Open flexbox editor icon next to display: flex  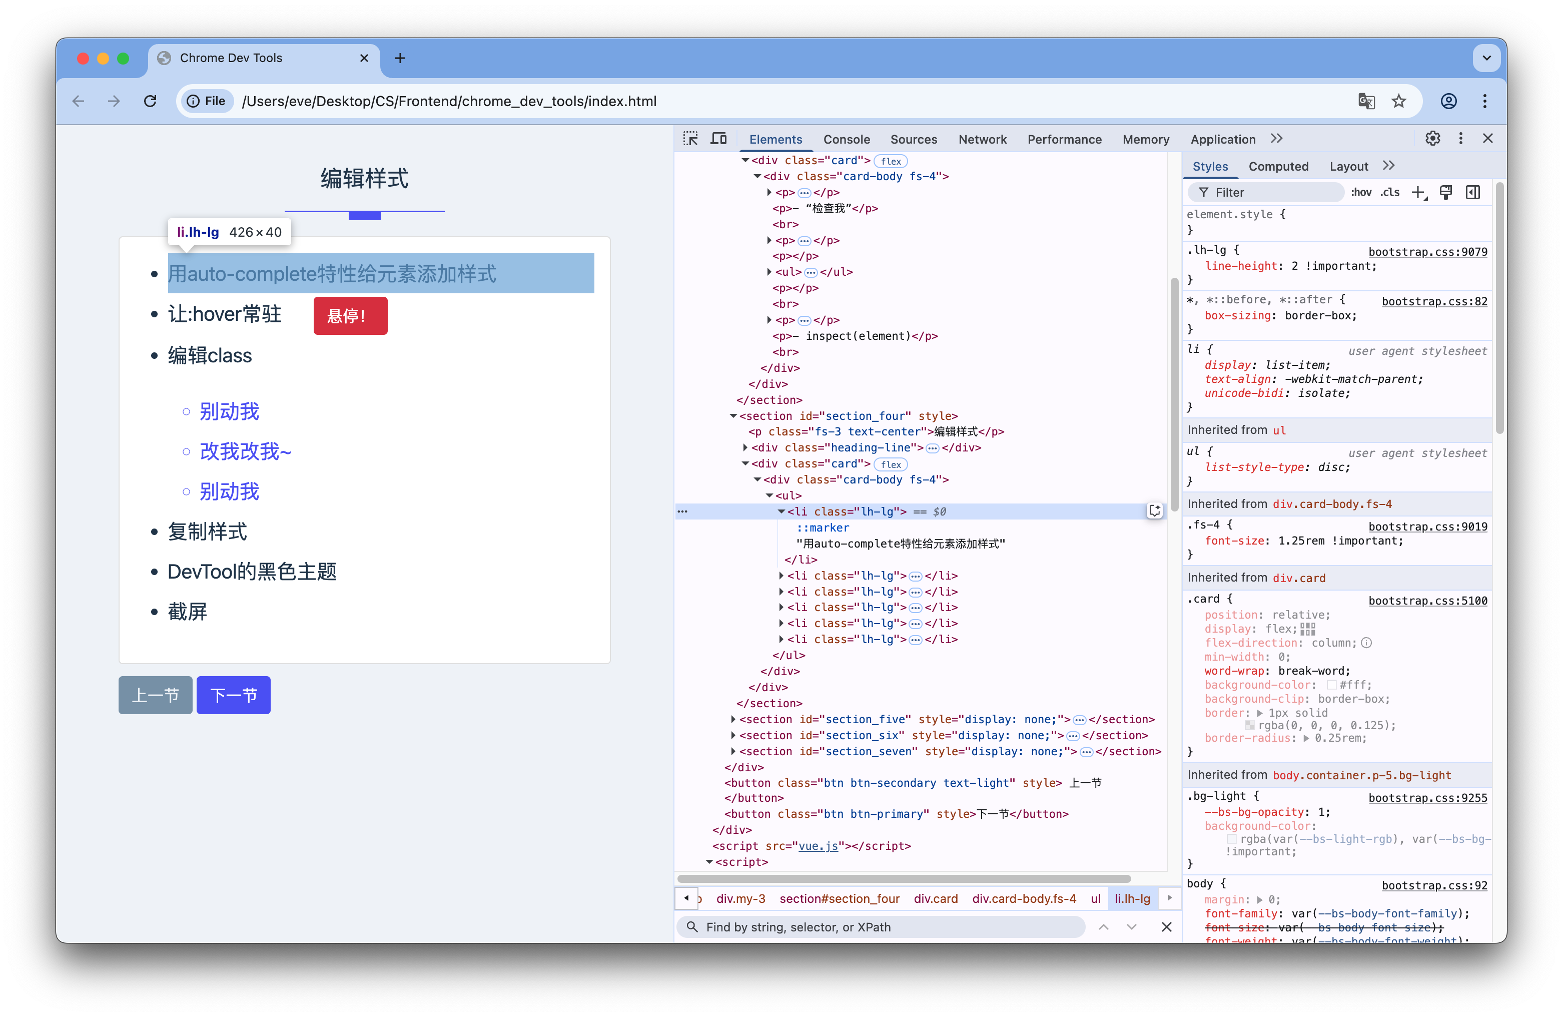click(x=1307, y=629)
